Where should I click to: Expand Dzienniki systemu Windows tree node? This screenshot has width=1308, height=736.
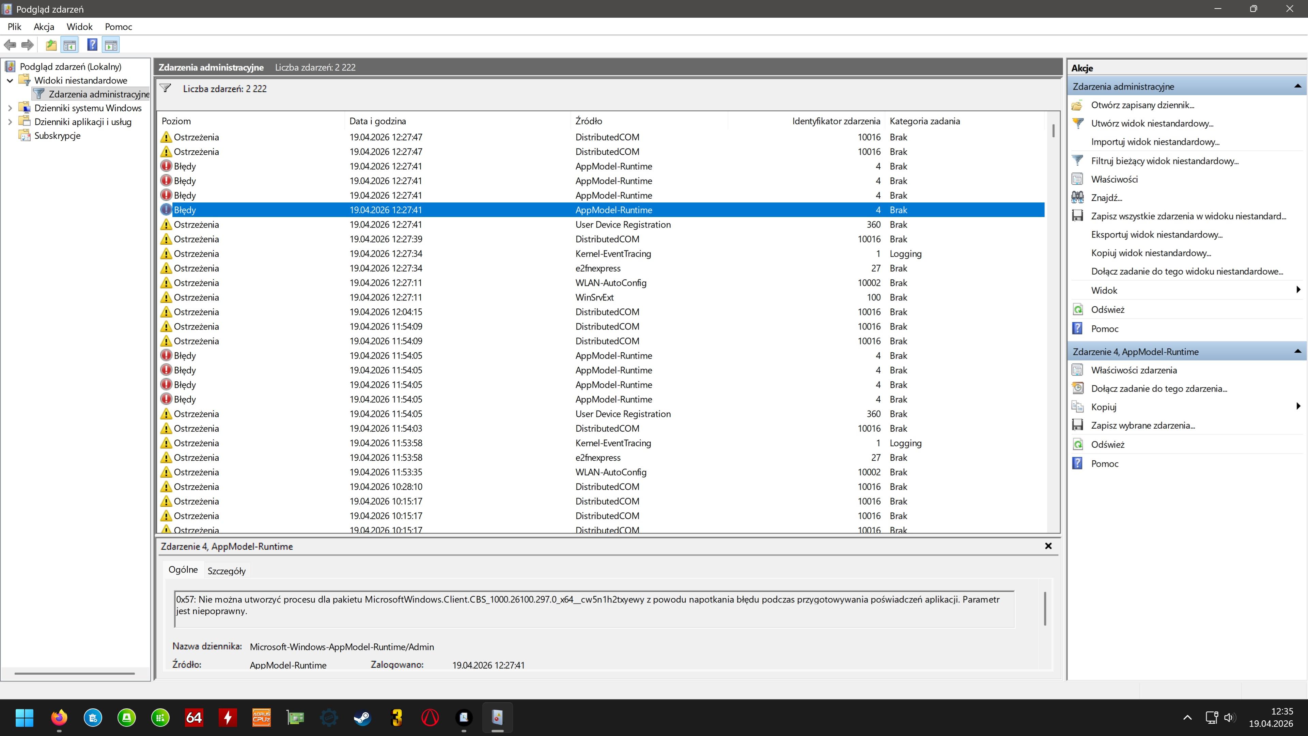(10, 108)
